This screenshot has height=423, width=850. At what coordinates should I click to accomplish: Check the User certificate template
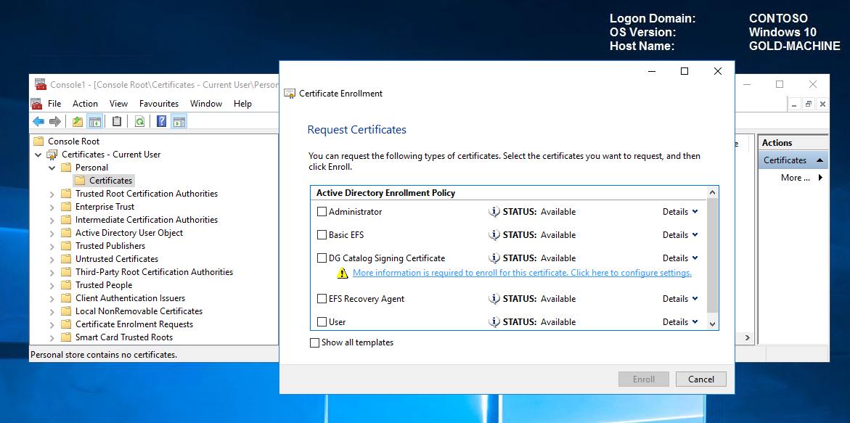[x=322, y=321]
